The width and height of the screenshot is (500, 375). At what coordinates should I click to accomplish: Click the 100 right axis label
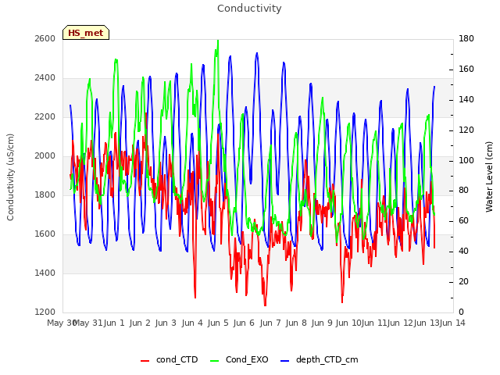(466, 160)
